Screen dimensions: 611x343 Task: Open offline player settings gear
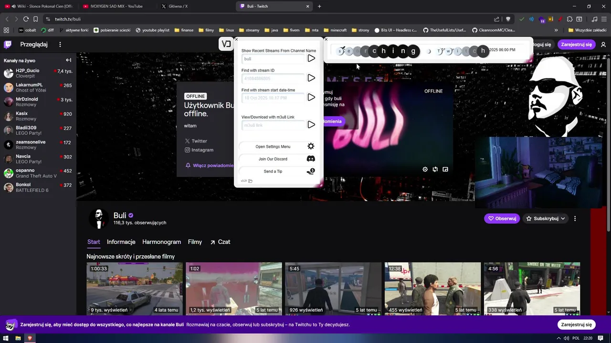point(425,169)
